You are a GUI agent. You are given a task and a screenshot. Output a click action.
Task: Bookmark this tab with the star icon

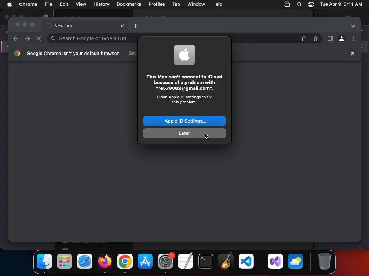pos(316,38)
